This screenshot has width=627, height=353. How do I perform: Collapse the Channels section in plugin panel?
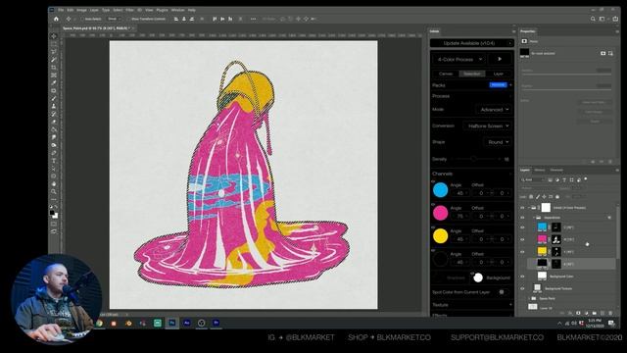click(510, 174)
